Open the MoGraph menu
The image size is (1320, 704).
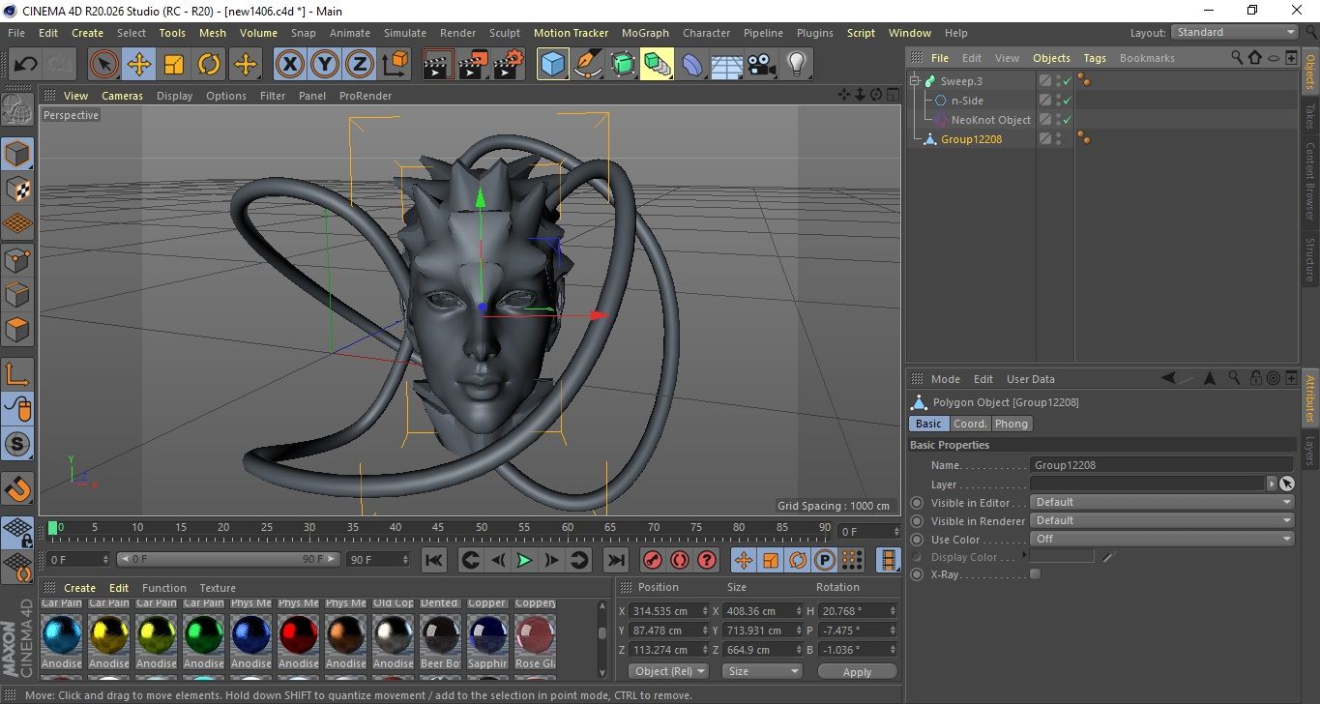[645, 33]
